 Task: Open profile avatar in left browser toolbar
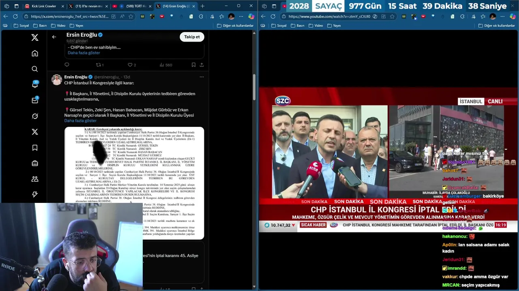pos(231,16)
